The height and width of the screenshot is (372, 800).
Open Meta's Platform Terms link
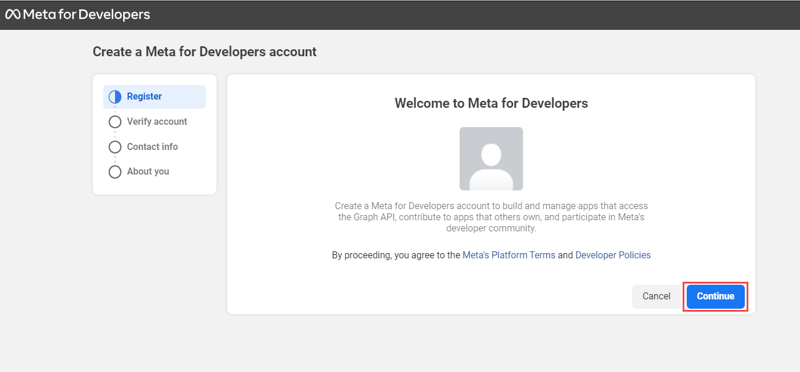[x=508, y=255]
